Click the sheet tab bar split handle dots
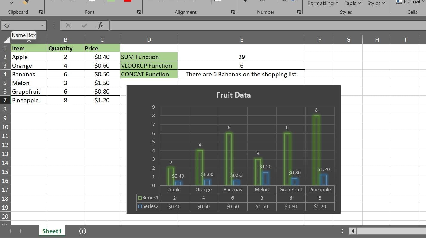This screenshot has height=238, width=426. [342, 231]
